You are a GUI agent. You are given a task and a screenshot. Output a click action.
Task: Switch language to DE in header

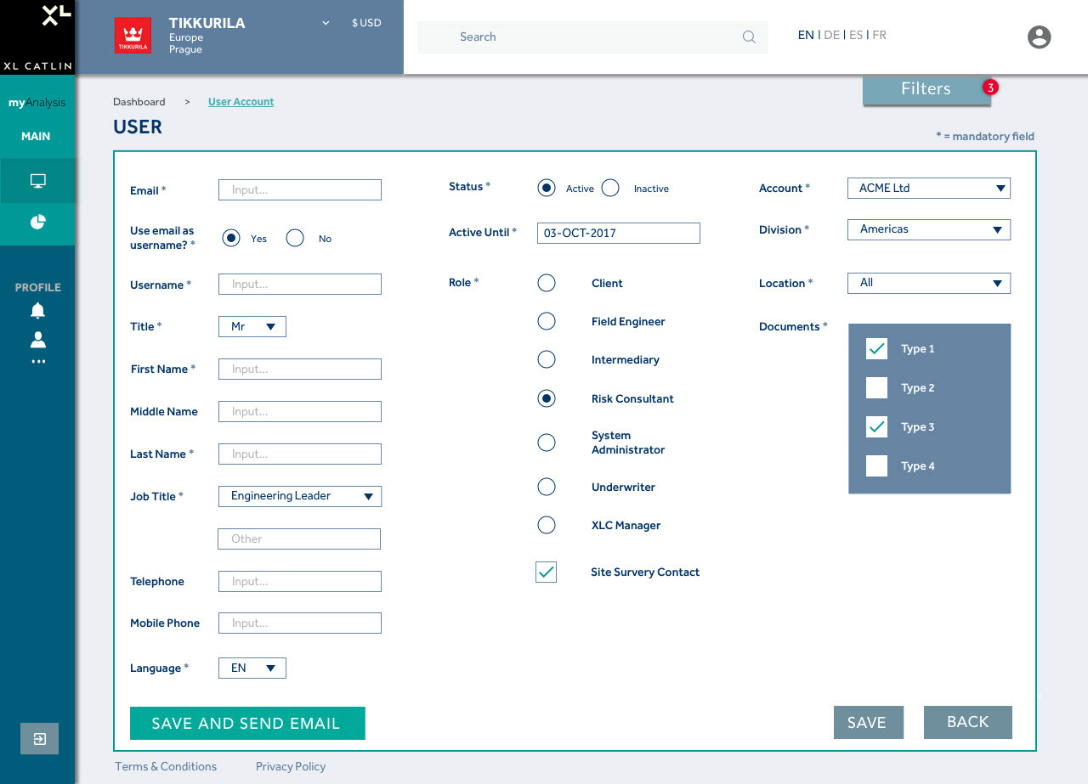831,35
